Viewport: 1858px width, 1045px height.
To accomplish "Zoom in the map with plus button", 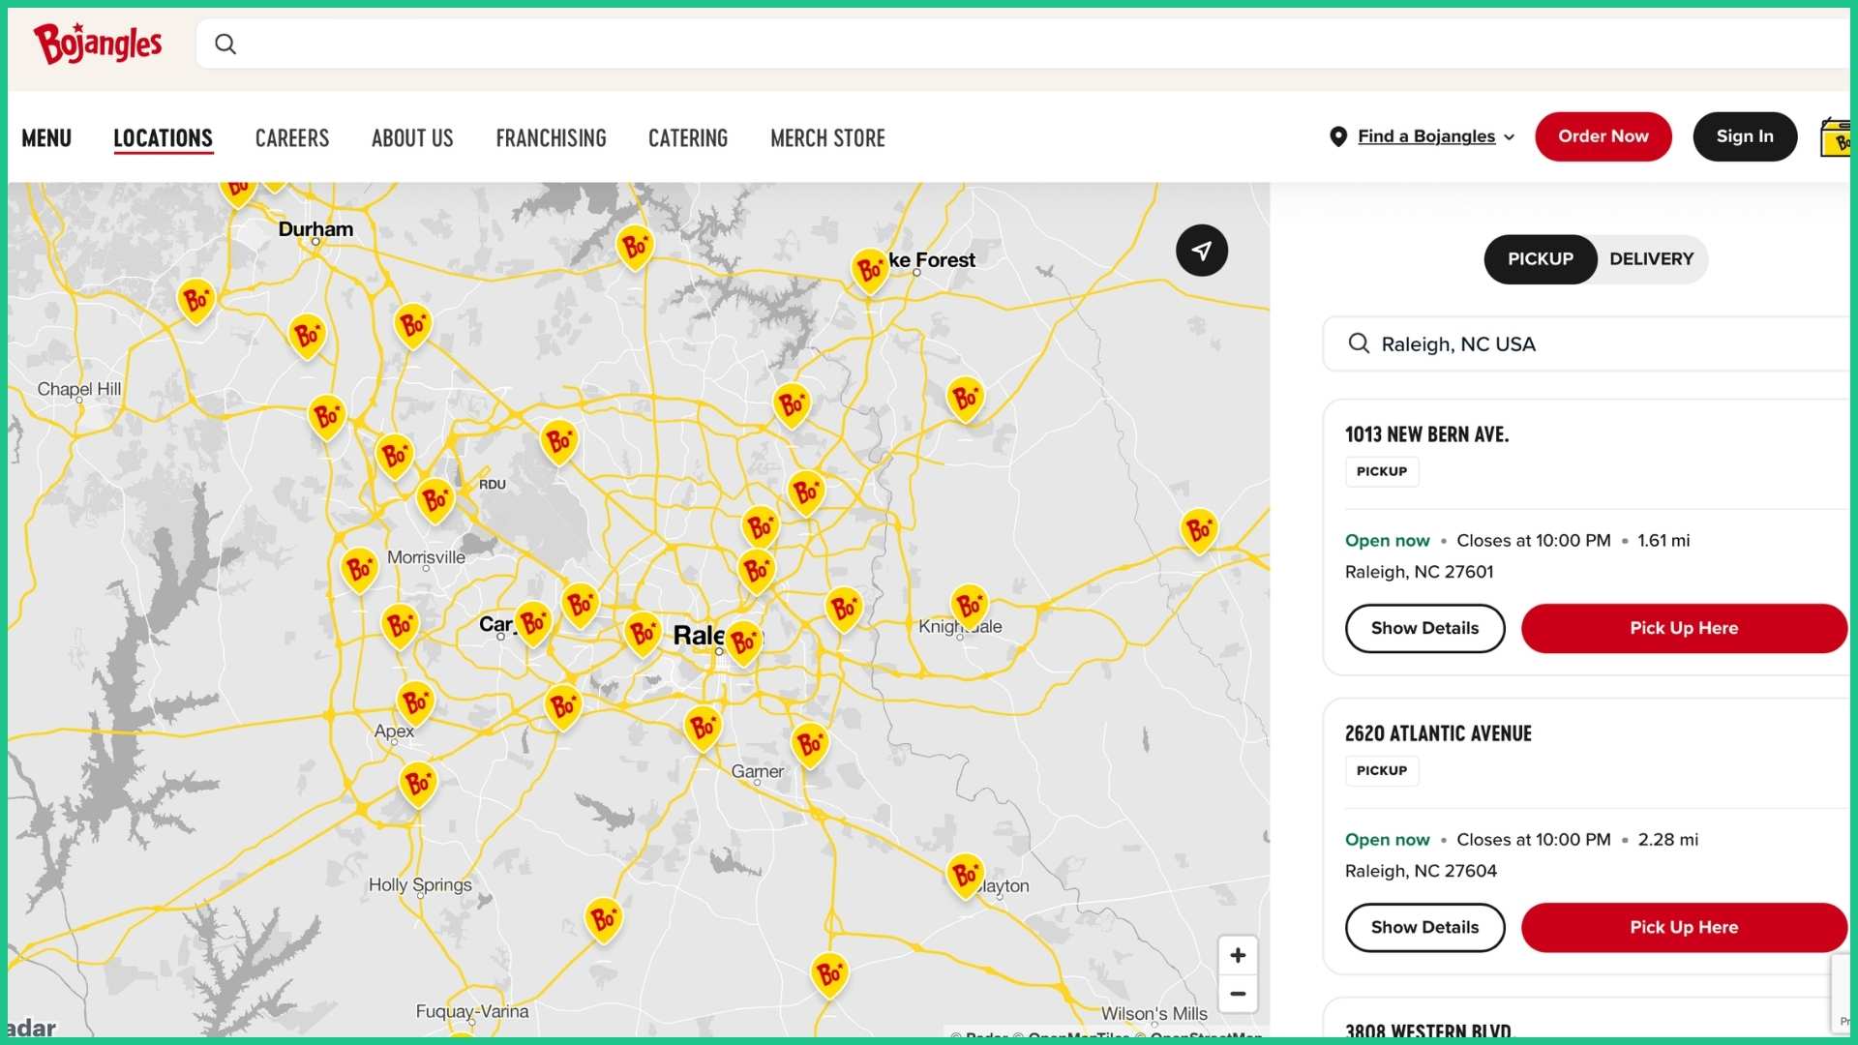I will (1238, 956).
